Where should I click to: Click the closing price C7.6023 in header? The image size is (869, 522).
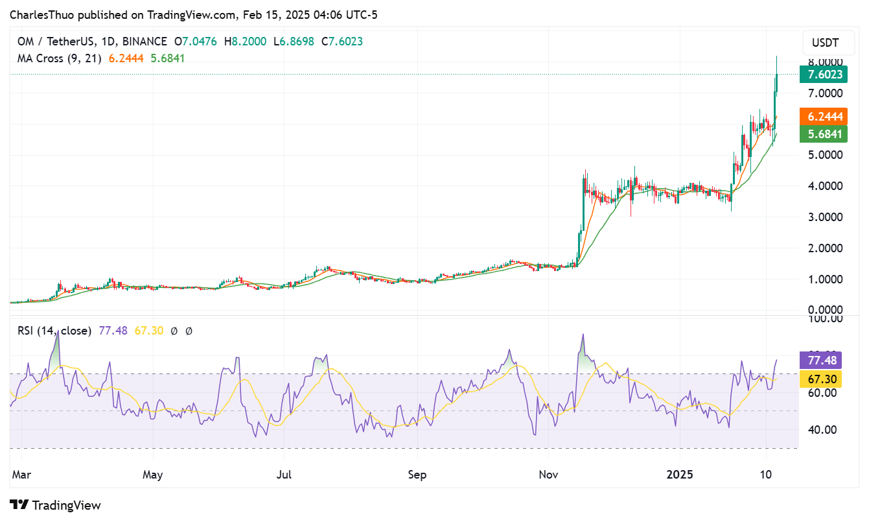(345, 42)
